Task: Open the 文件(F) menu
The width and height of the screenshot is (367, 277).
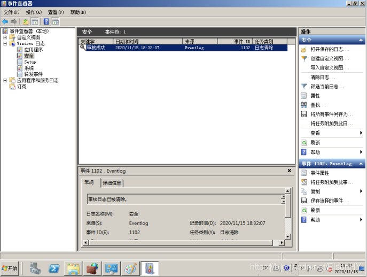Action: [x=11, y=12]
